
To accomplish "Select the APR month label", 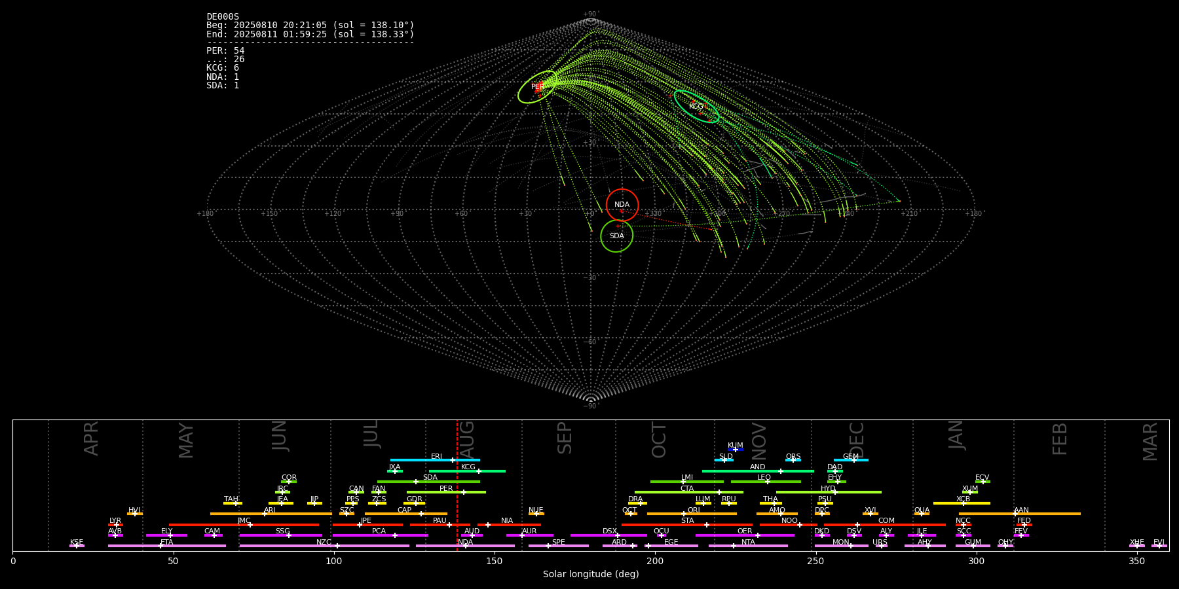I will click(x=91, y=438).
